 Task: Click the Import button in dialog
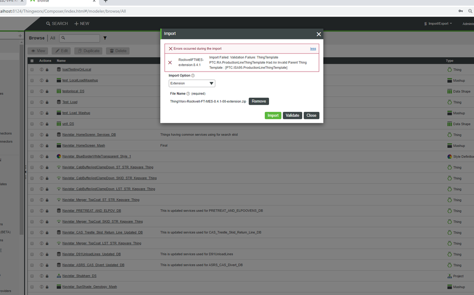(x=273, y=115)
